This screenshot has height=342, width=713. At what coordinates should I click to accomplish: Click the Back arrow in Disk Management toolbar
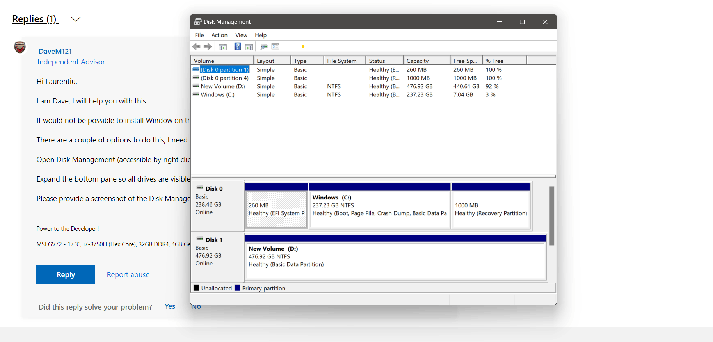click(196, 47)
